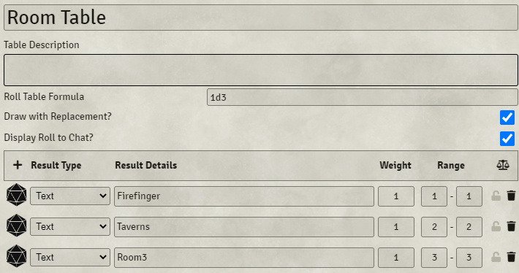Normalize table results with the scales icon
The width and height of the screenshot is (519, 273).
[x=503, y=165]
